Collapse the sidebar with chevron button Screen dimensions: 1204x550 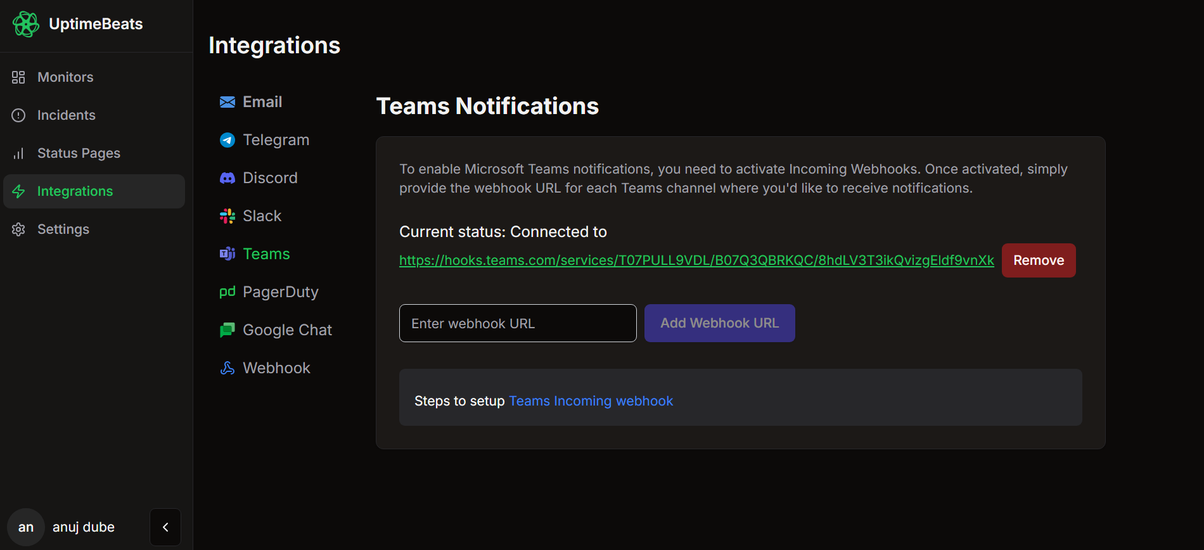pos(165,527)
